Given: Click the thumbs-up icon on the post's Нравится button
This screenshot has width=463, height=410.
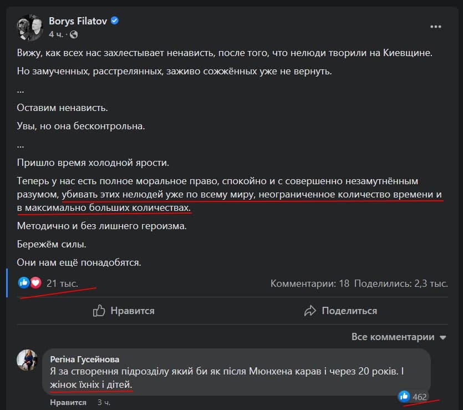Looking at the screenshot, I should [x=99, y=311].
